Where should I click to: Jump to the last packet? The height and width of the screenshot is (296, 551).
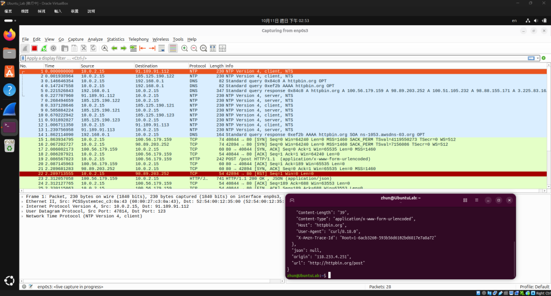point(152,48)
